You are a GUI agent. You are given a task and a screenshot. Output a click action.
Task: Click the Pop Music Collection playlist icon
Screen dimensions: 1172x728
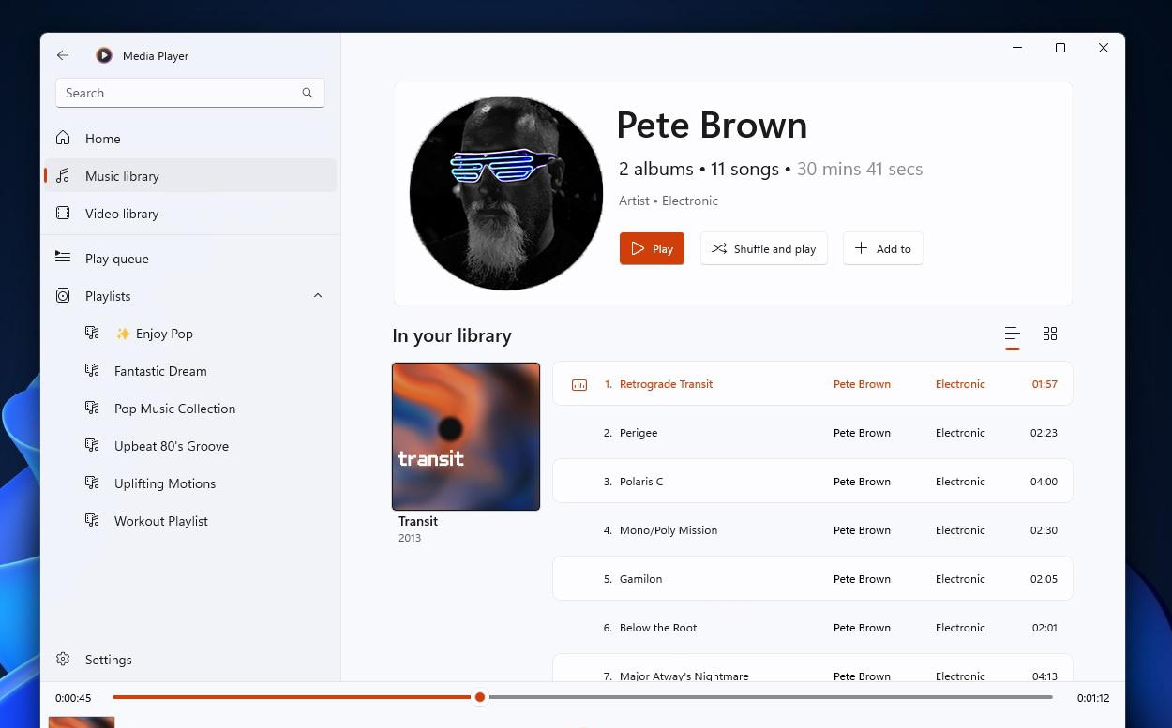(x=92, y=408)
